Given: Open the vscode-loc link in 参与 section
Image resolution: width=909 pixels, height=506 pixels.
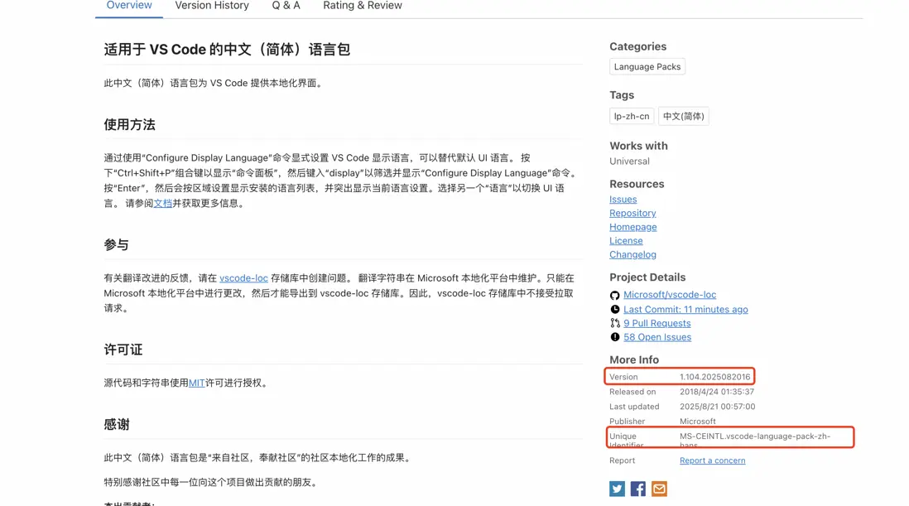Looking at the screenshot, I should point(243,278).
